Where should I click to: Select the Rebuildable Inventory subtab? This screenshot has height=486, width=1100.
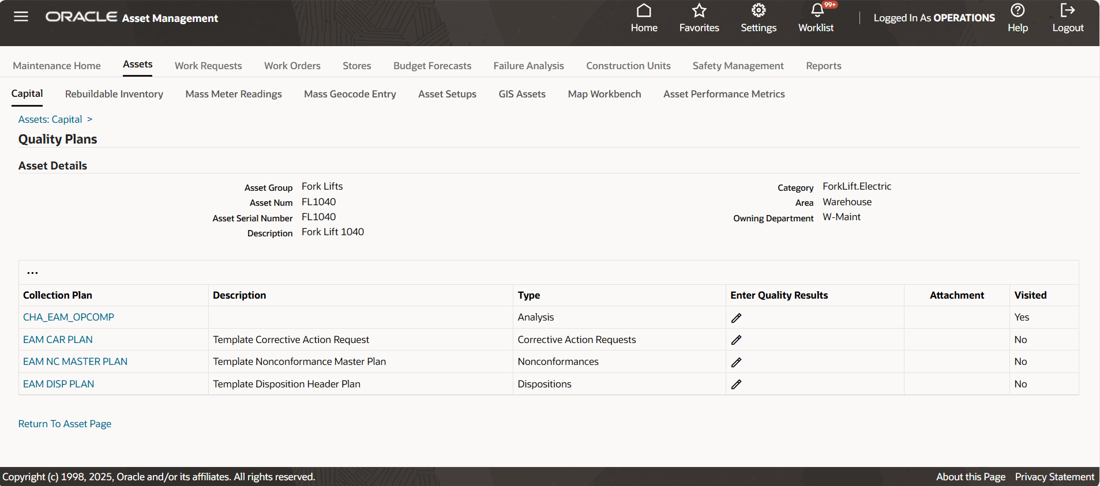[x=114, y=94]
